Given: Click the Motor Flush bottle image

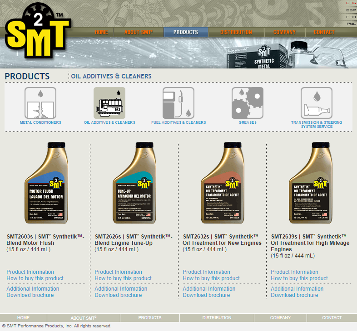Looking at the screenshot, I should 45,183.
